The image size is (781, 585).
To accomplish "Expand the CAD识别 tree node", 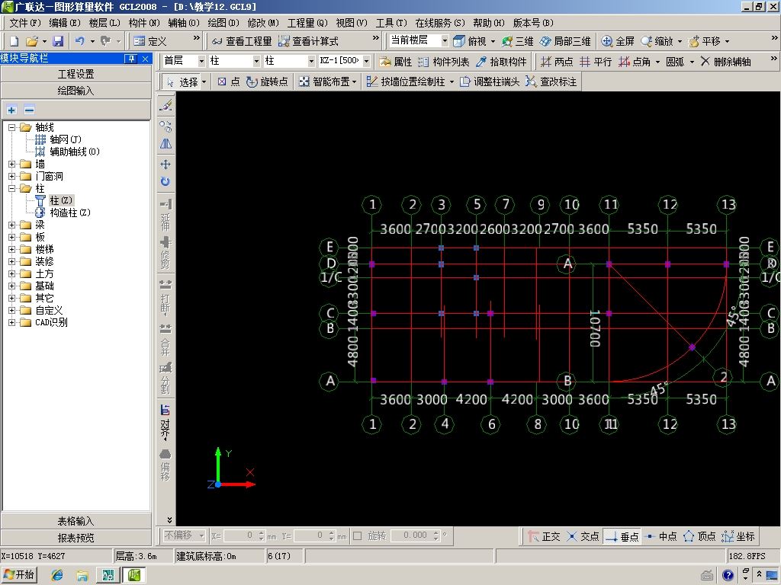I will point(12,322).
